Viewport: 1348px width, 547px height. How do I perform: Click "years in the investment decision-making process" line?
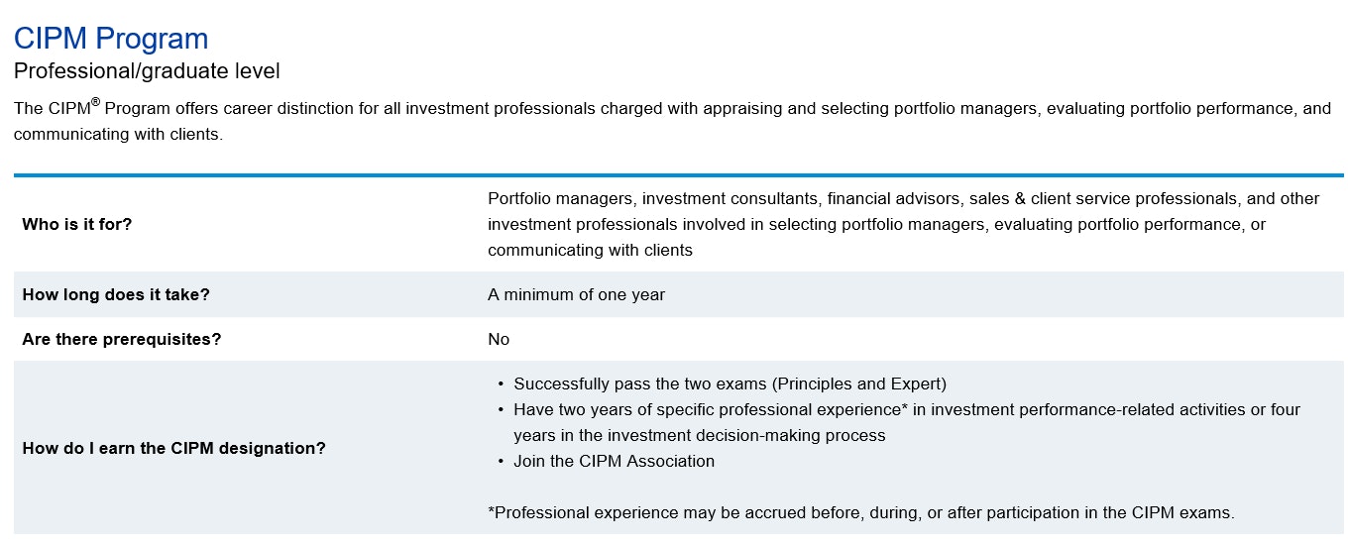coord(699,435)
